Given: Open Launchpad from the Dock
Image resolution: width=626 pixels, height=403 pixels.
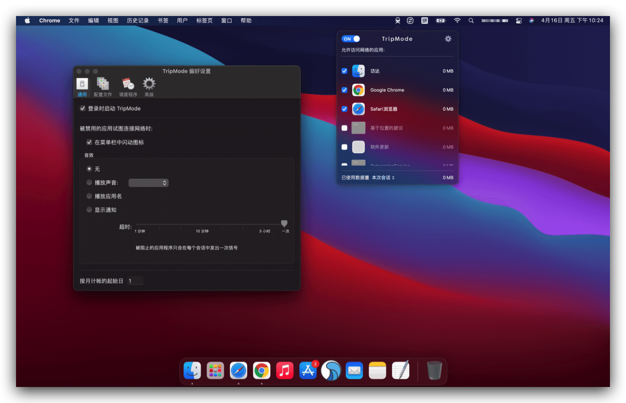Looking at the screenshot, I should tap(215, 371).
